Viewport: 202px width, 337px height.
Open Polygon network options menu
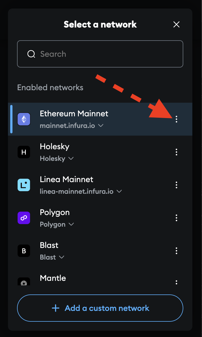point(176,218)
